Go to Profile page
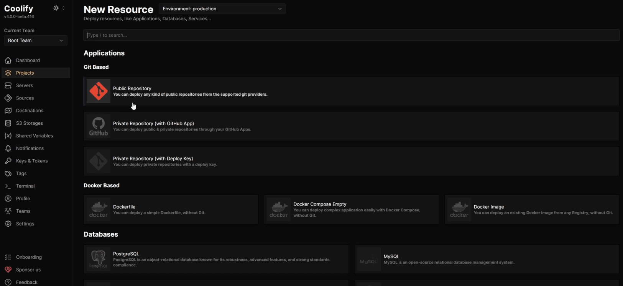623x286 pixels. (36, 199)
